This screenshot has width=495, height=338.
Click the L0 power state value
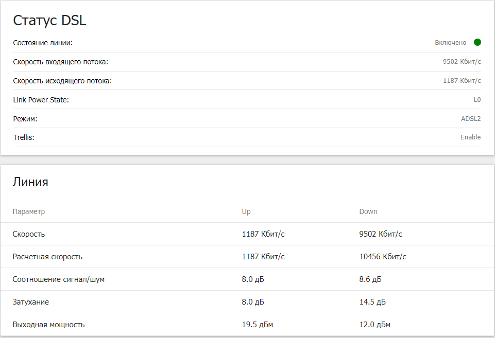click(x=477, y=100)
